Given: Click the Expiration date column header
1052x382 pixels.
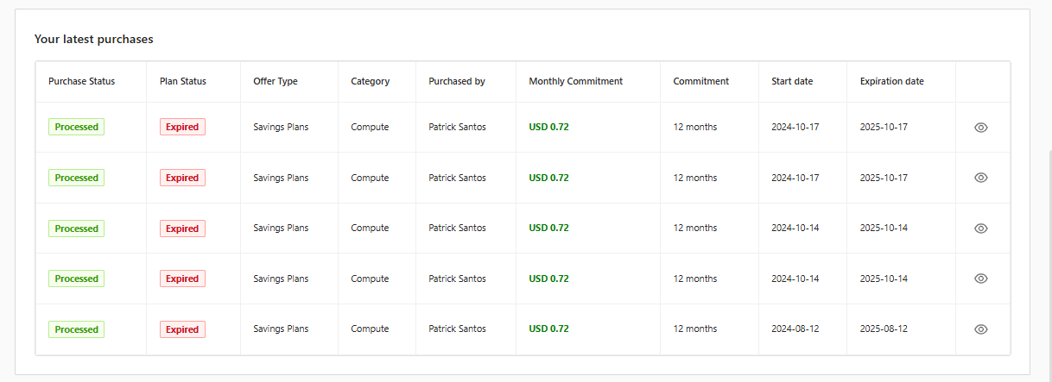Looking at the screenshot, I should point(891,81).
